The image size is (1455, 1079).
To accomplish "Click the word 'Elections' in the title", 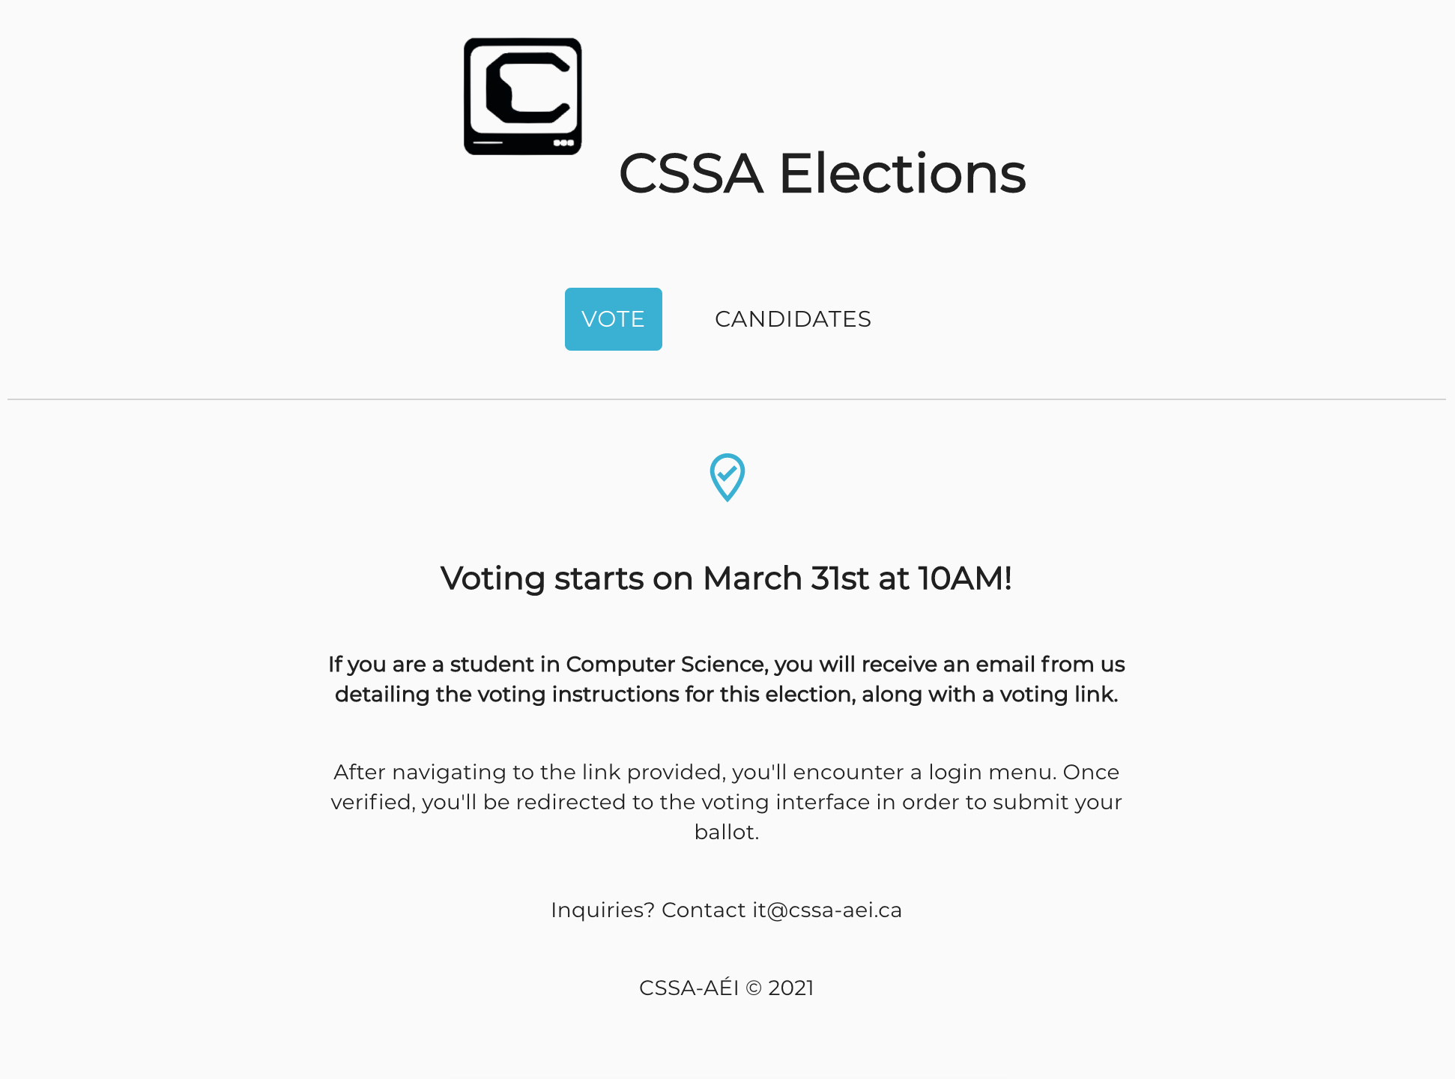I will (x=902, y=174).
